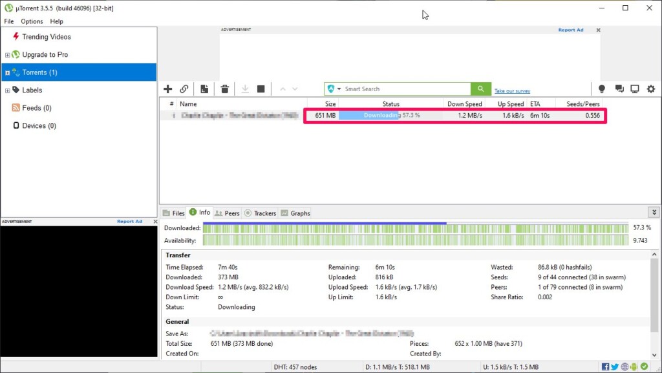Viewport: 662px width, 373px height.
Task: Click the Downloaded pieces bar
Action: (x=416, y=228)
